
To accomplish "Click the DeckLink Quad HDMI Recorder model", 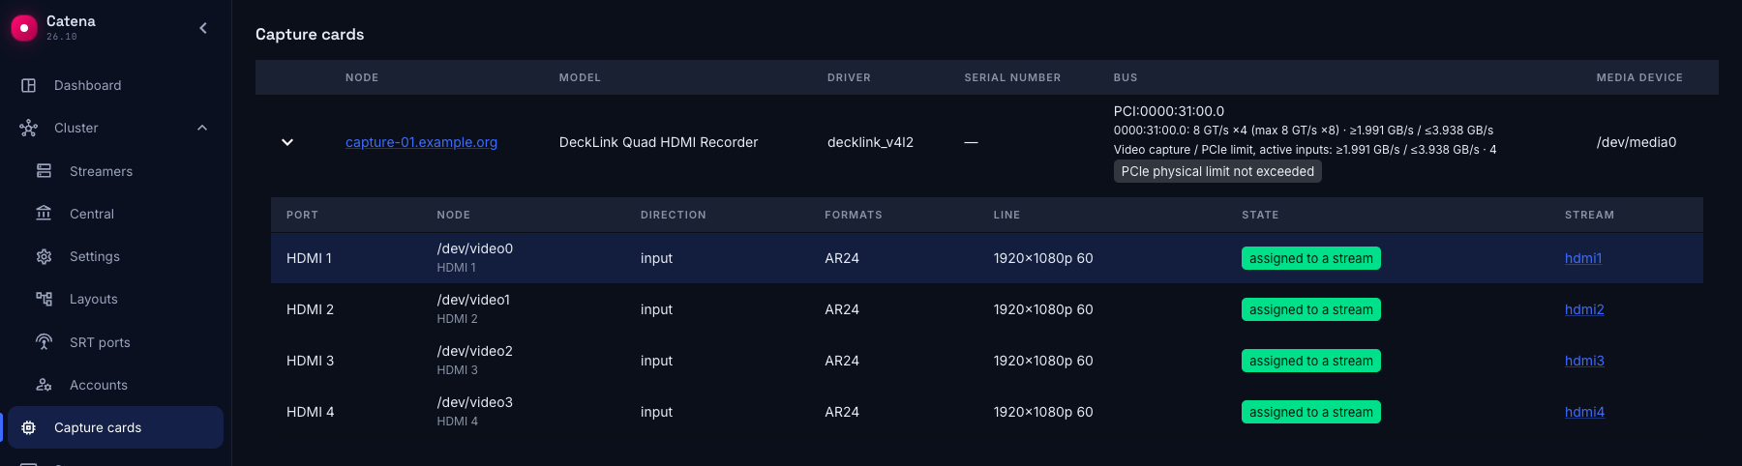I will (658, 142).
